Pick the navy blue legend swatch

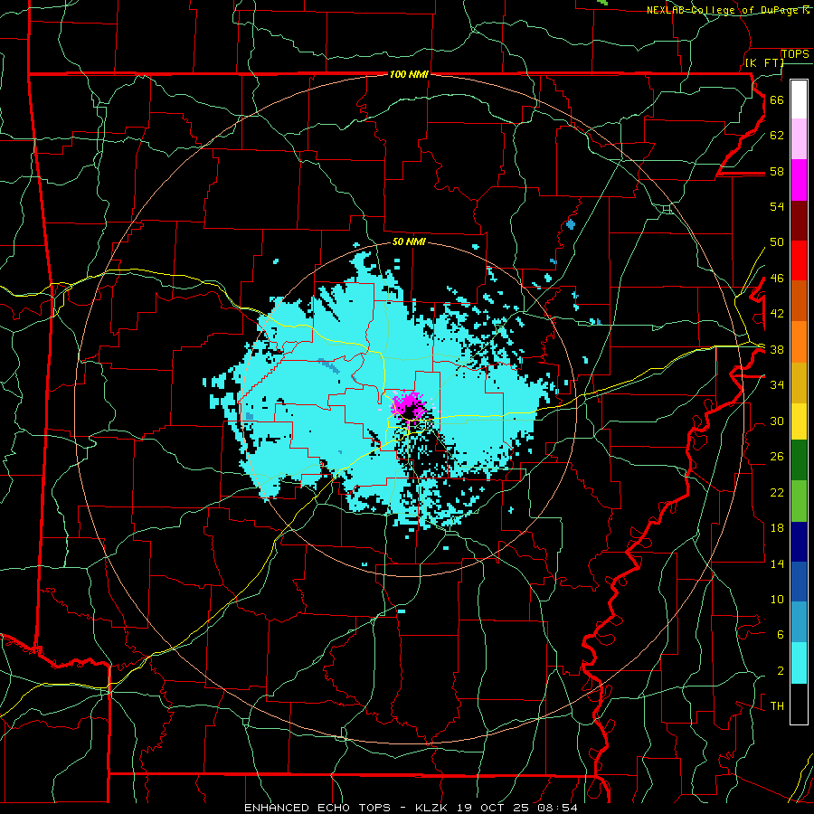[799, 542]
